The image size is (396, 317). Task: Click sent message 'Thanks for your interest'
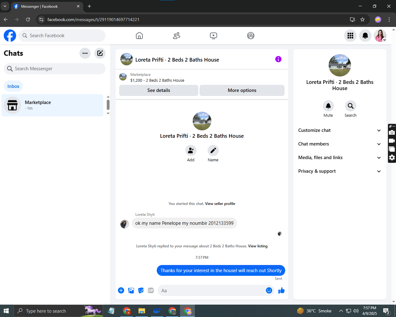(221, 270)
